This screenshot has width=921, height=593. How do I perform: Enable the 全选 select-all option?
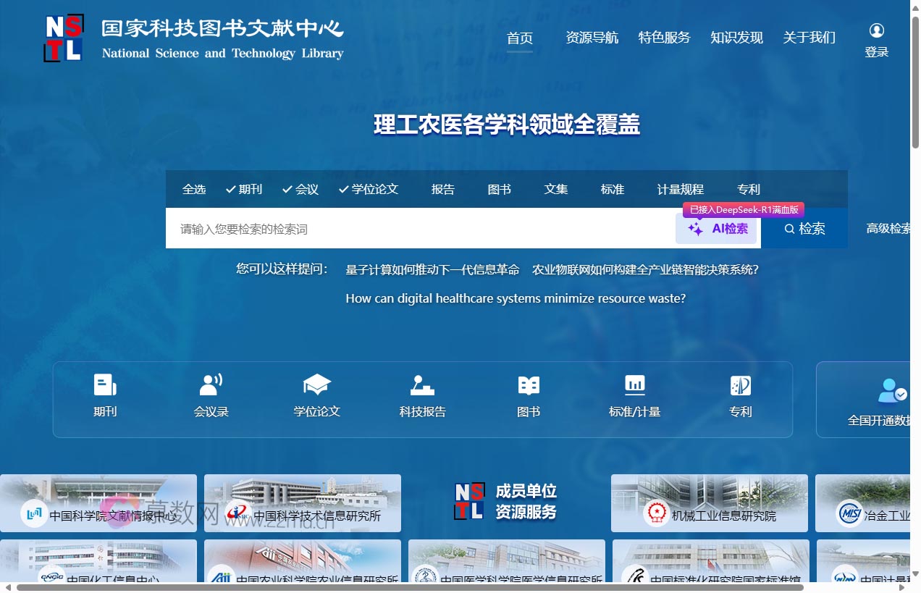click(194, 189)
